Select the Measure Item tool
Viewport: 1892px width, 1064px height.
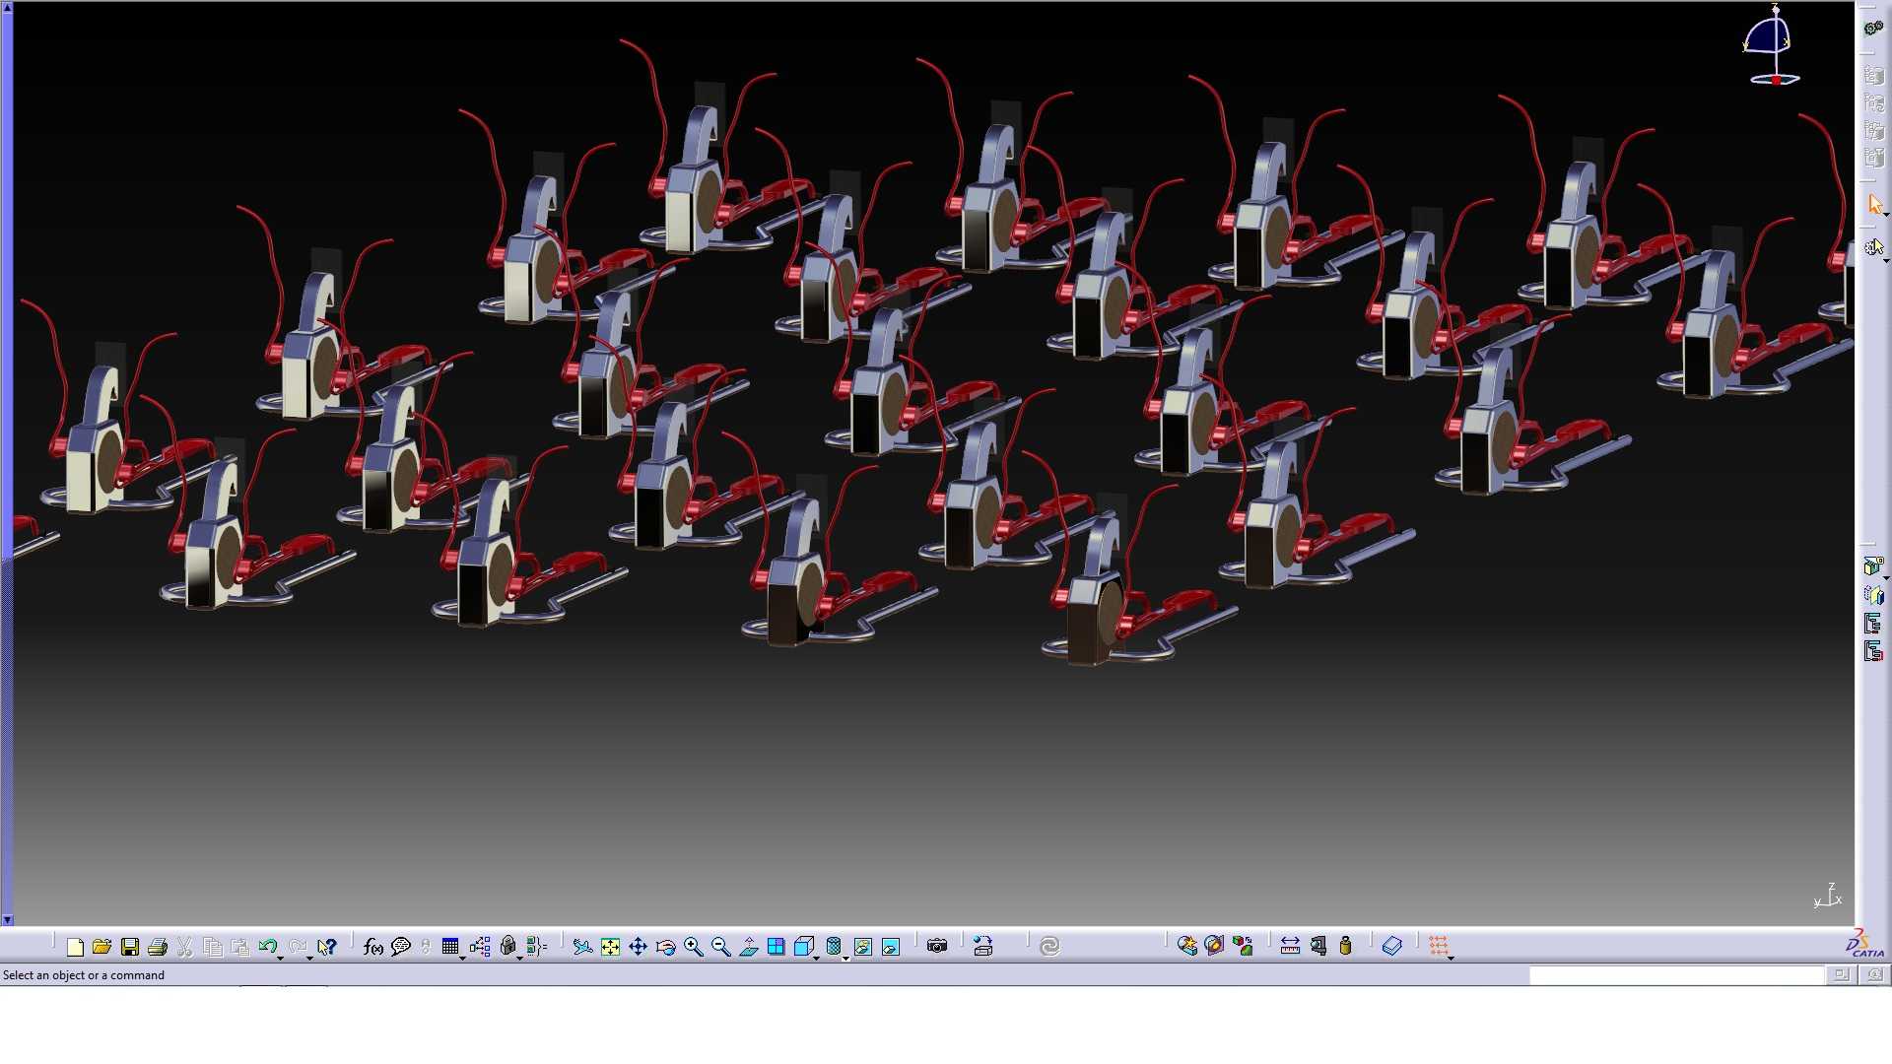coord(1318,947)
